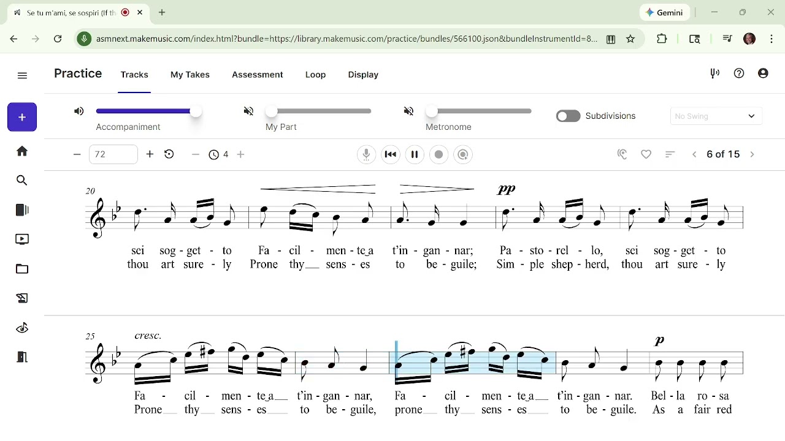Open the No Swing dropdown
This screenshot has width=785, height=441.
(716, 116)
